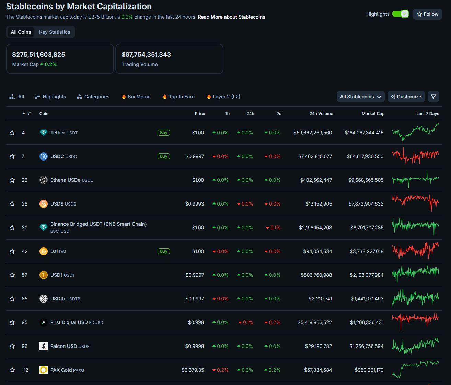Click the Ethena USDe coin logo
Screen dimensions: 451x385
43,180
